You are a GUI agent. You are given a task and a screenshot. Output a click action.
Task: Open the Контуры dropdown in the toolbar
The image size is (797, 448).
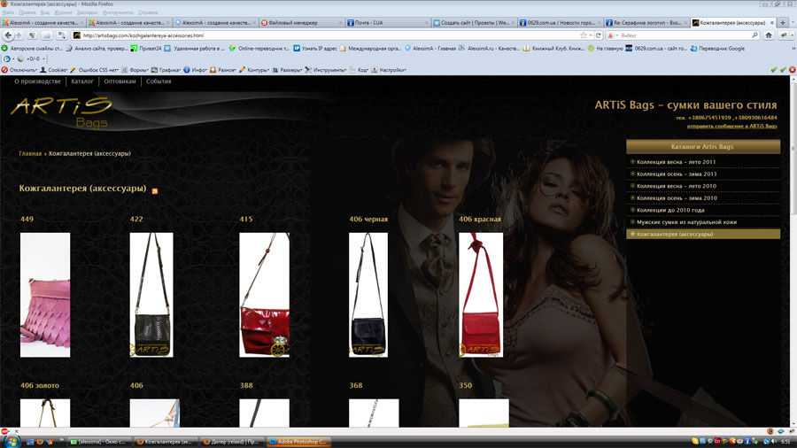click(254, 70)
